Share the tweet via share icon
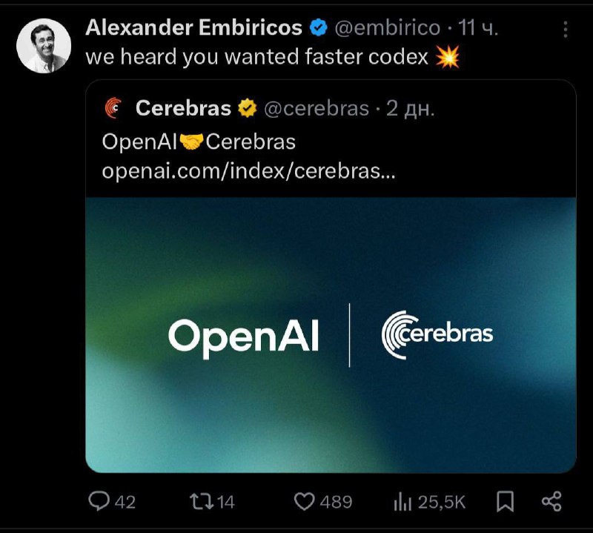The width and height of the screenshot is (593, 533). pyautogui.click(x=551, y=502)
